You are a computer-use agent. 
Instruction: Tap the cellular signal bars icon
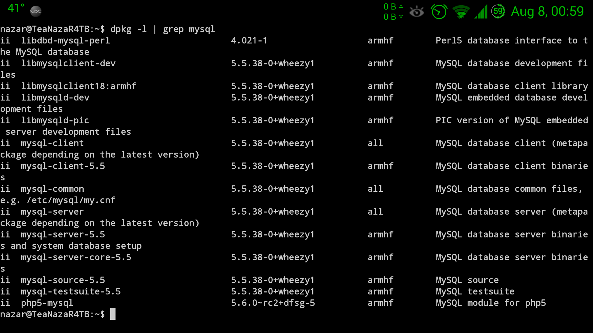[x=481, y=12]
